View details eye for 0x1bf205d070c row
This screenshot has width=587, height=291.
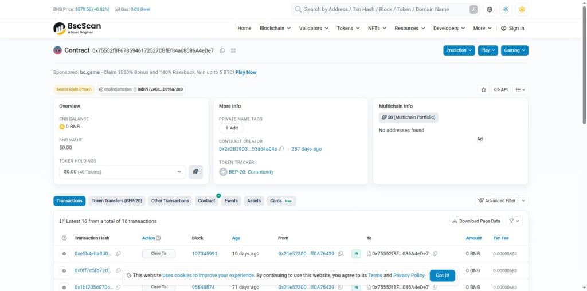click(x=64, y=287)
